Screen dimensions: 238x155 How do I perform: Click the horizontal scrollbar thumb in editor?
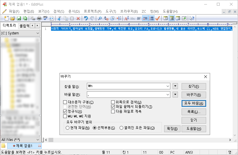click(51, 140)
